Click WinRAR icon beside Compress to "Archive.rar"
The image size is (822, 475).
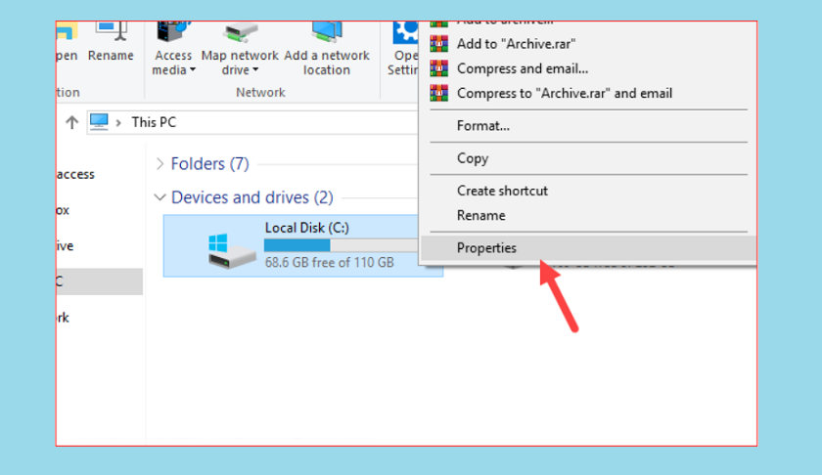[438, 93]
